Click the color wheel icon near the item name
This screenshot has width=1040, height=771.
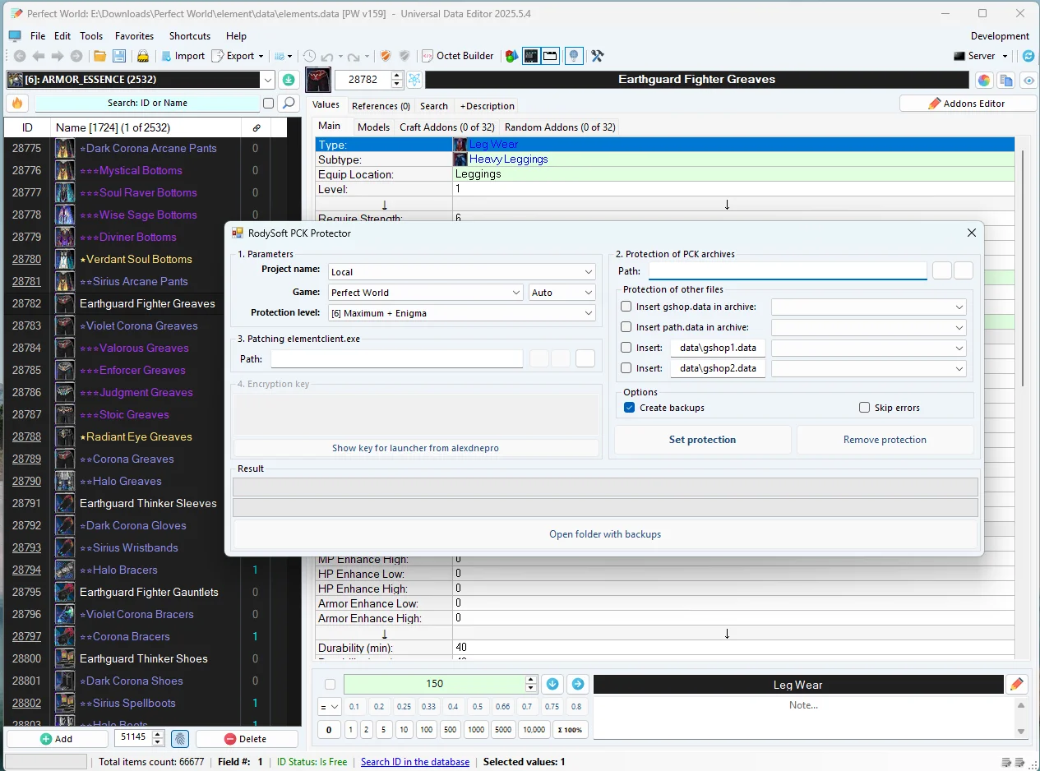coord(983,80)
